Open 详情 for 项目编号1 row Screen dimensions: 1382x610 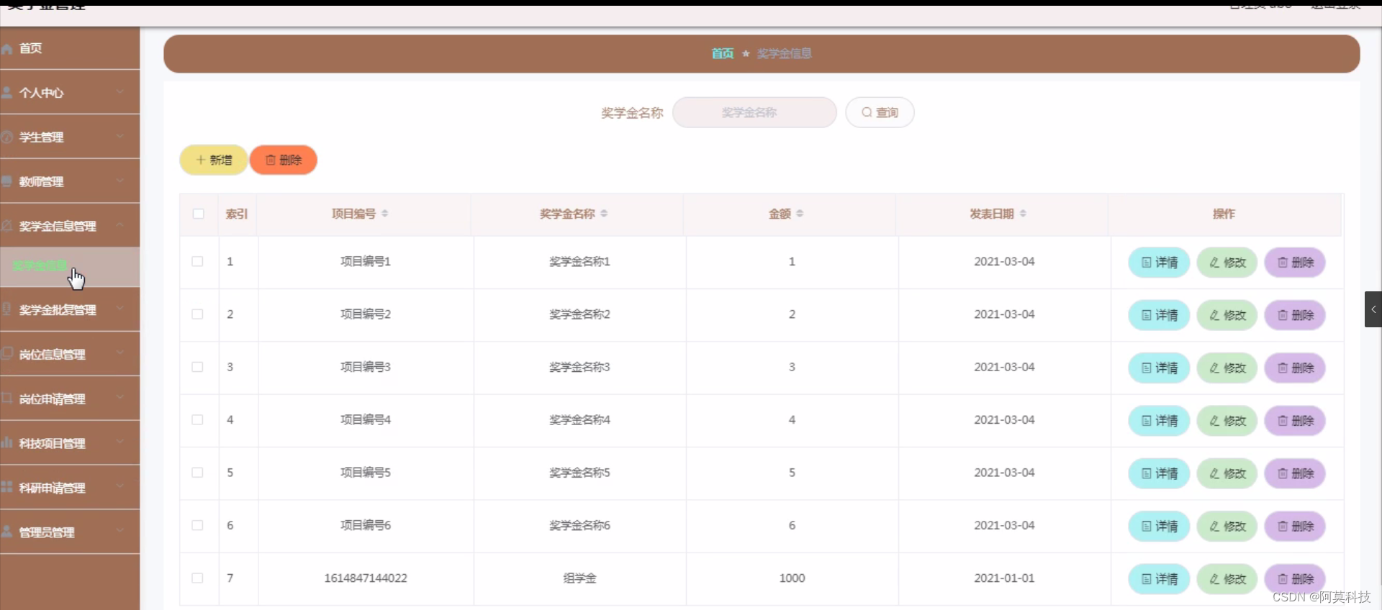point(1159,263)
